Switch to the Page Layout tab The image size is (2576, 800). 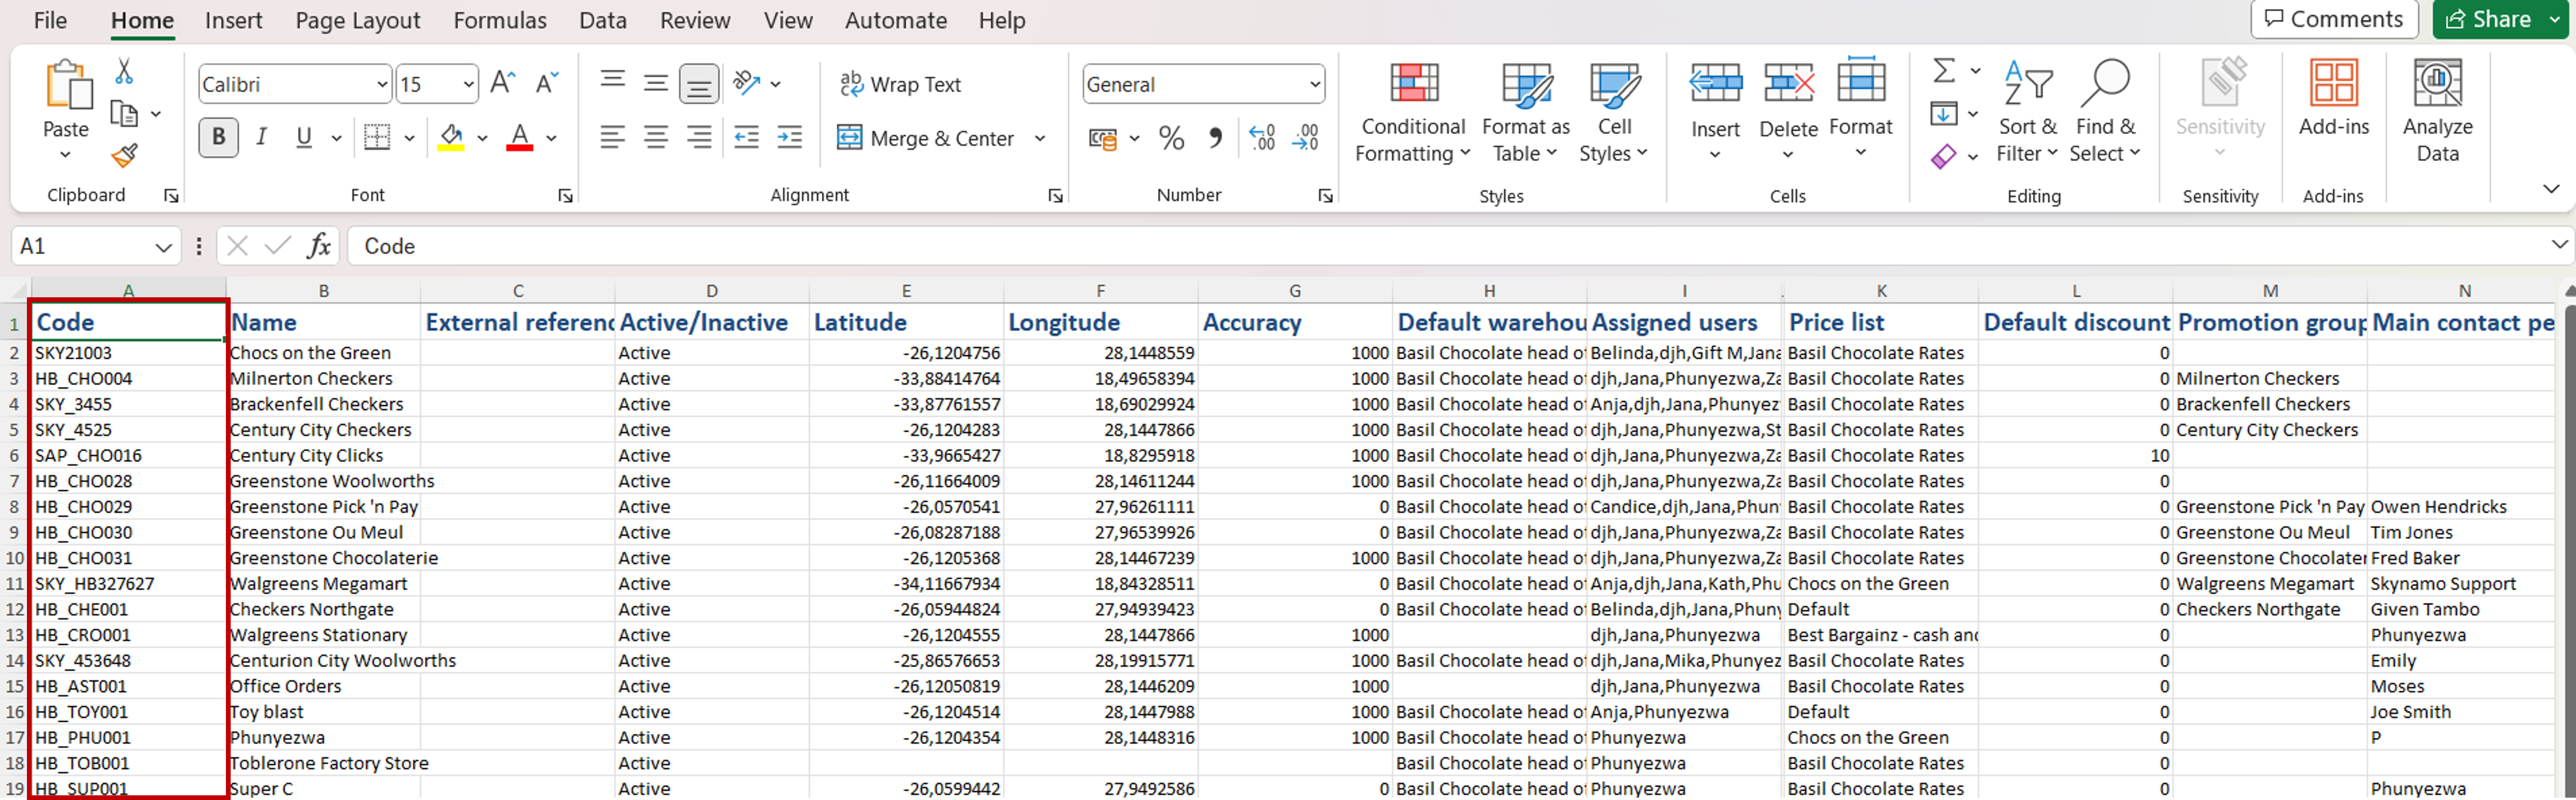[357, 20]
